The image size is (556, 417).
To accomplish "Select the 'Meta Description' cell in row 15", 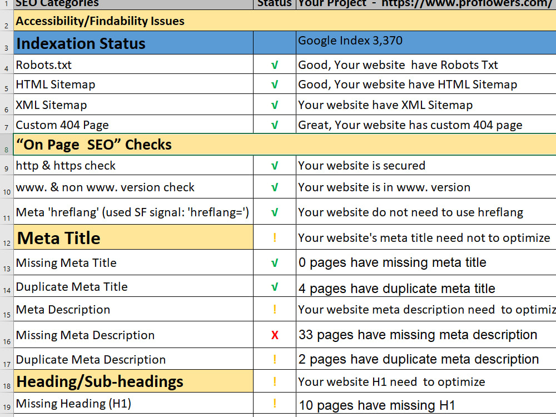I will [133, 309].
